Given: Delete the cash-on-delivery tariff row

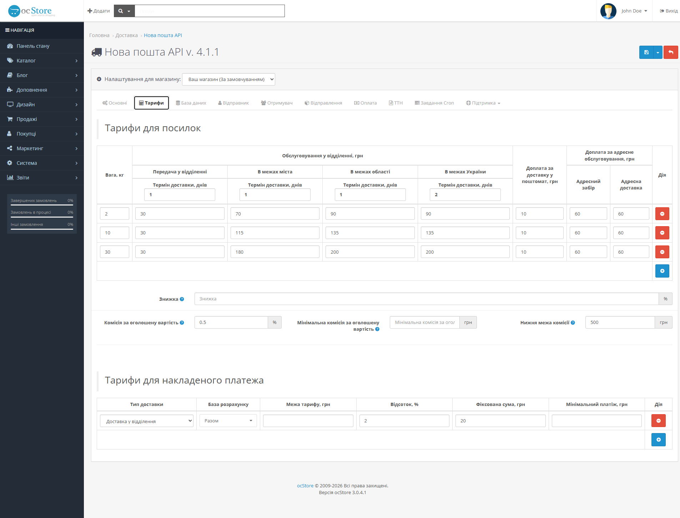Looking at the screenshot, I should point(659,421).
